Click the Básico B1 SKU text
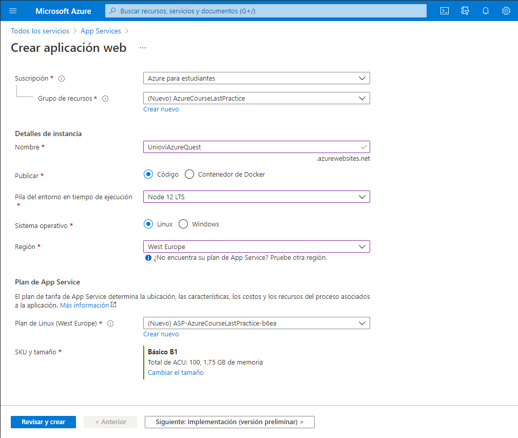 (x=163, y=352)
